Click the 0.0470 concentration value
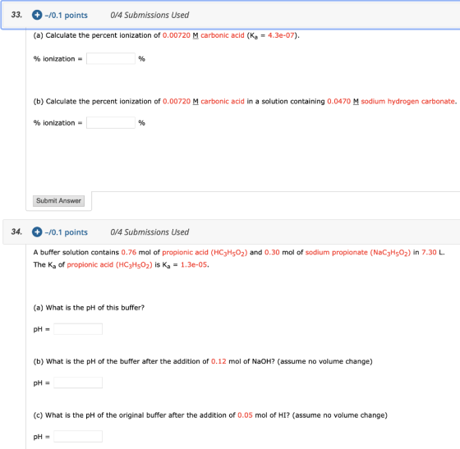Image resolution: width=460 pixels, height=449 pixels. 338,102
